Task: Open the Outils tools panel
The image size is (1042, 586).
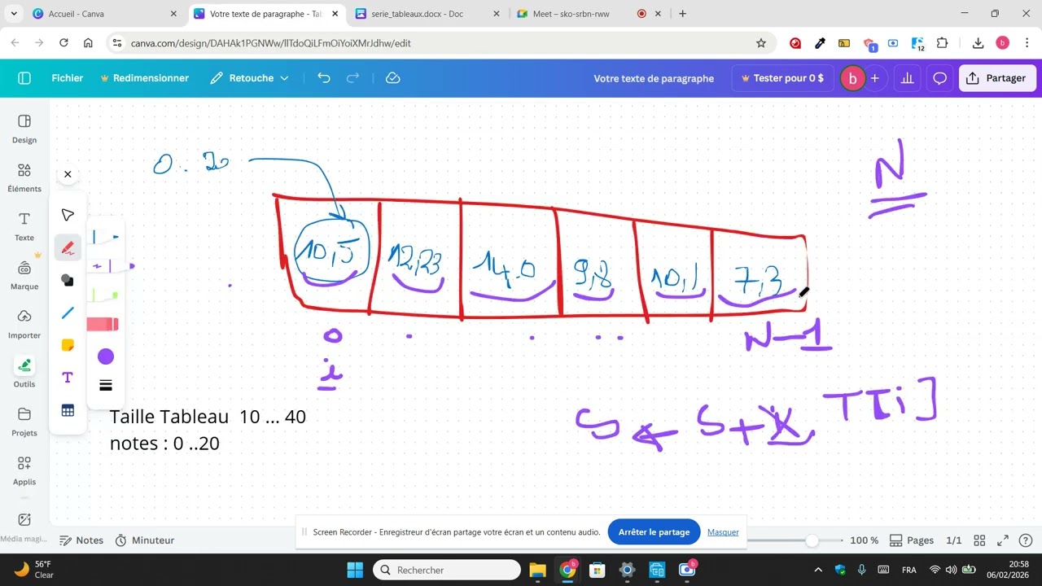Action: (x=24, y=373)
